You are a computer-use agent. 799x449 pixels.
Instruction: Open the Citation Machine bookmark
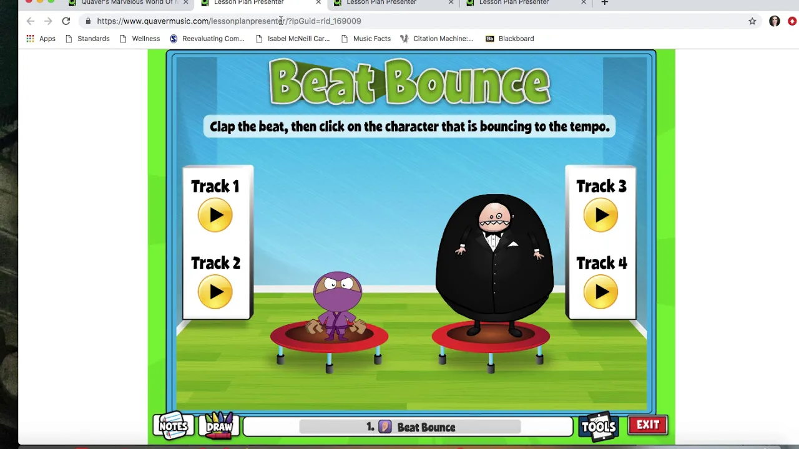(x=437, y=39)
